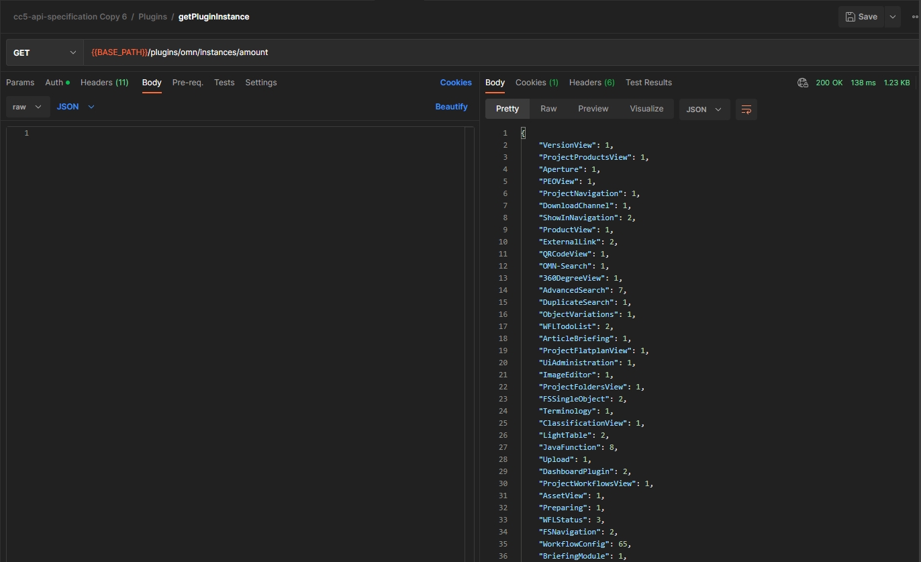This screenshot has height=562, width=921.
Task: Select the Visualize response view
Action: click(x=646, y=109)
